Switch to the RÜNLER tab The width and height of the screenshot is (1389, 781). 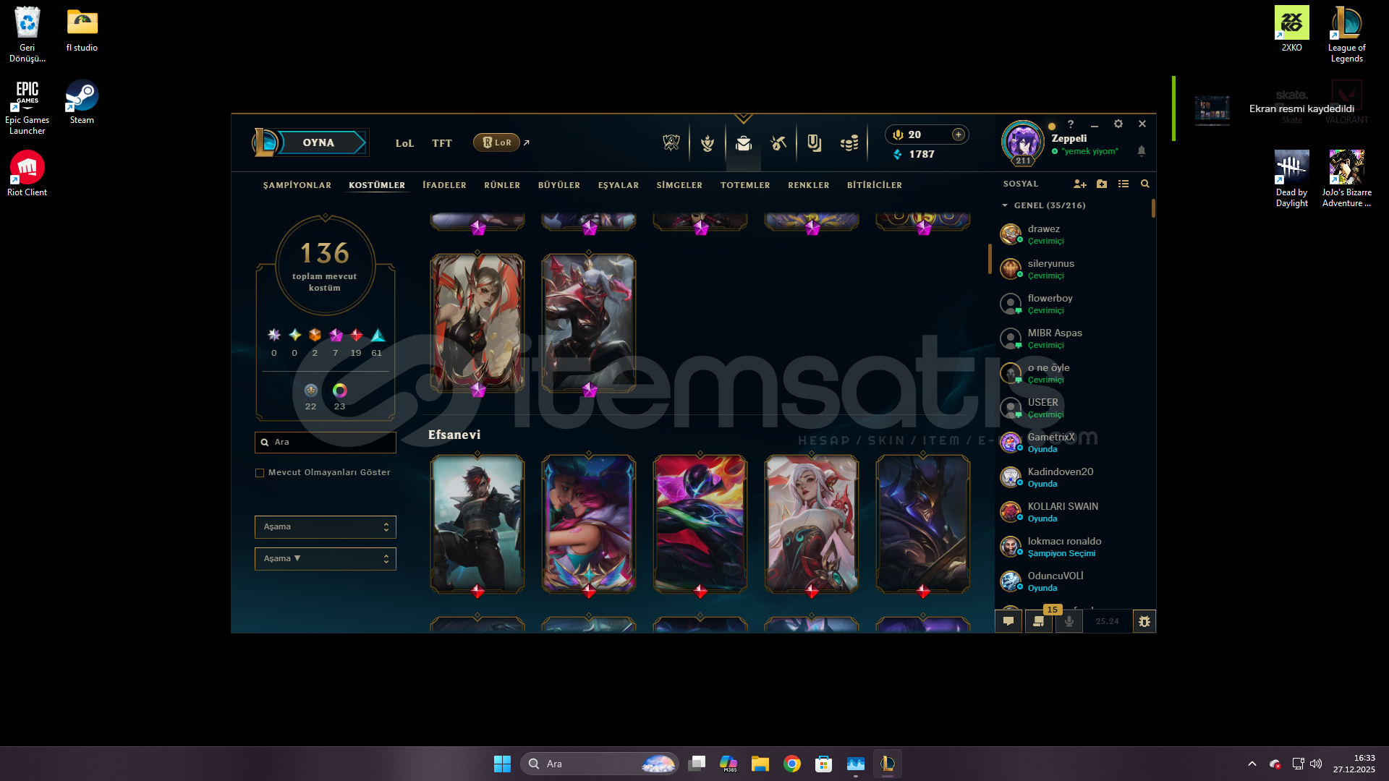[502, 186]
